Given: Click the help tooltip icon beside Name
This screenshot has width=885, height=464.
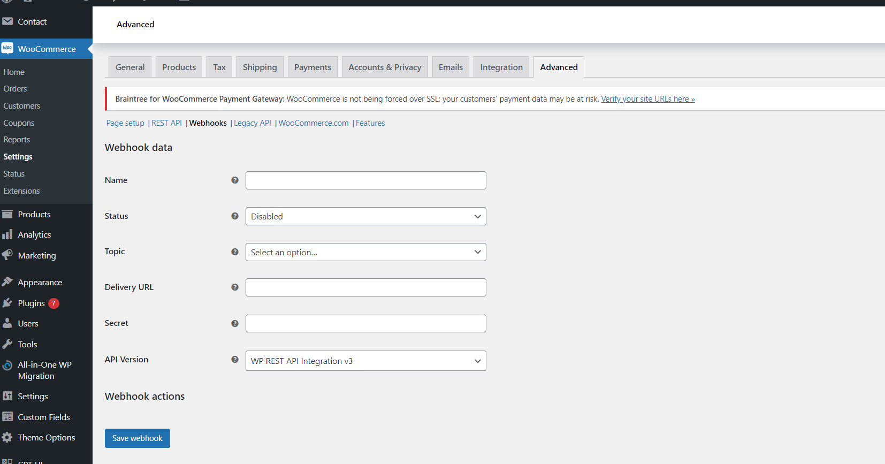Looking at the screenshot, I should pos(235,180).
